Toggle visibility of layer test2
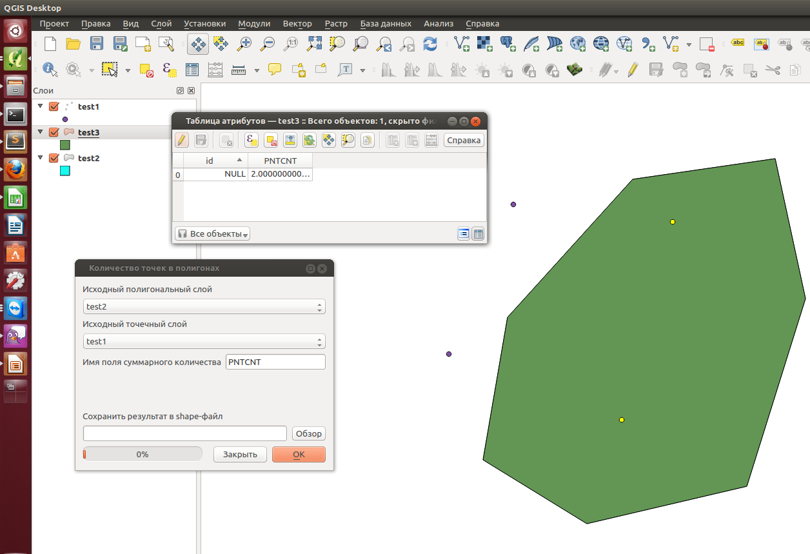Screen dimensions: 810x554 pyautogui.click(x=54, y=158)
